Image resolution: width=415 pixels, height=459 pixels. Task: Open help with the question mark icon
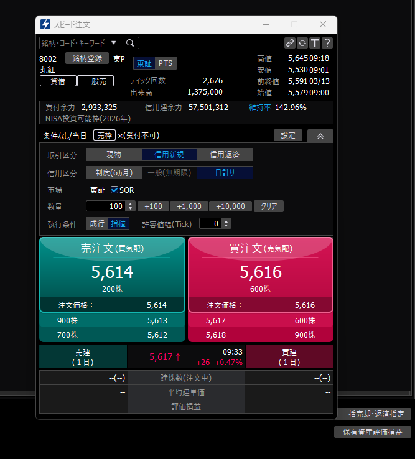[x=327, y=43]
